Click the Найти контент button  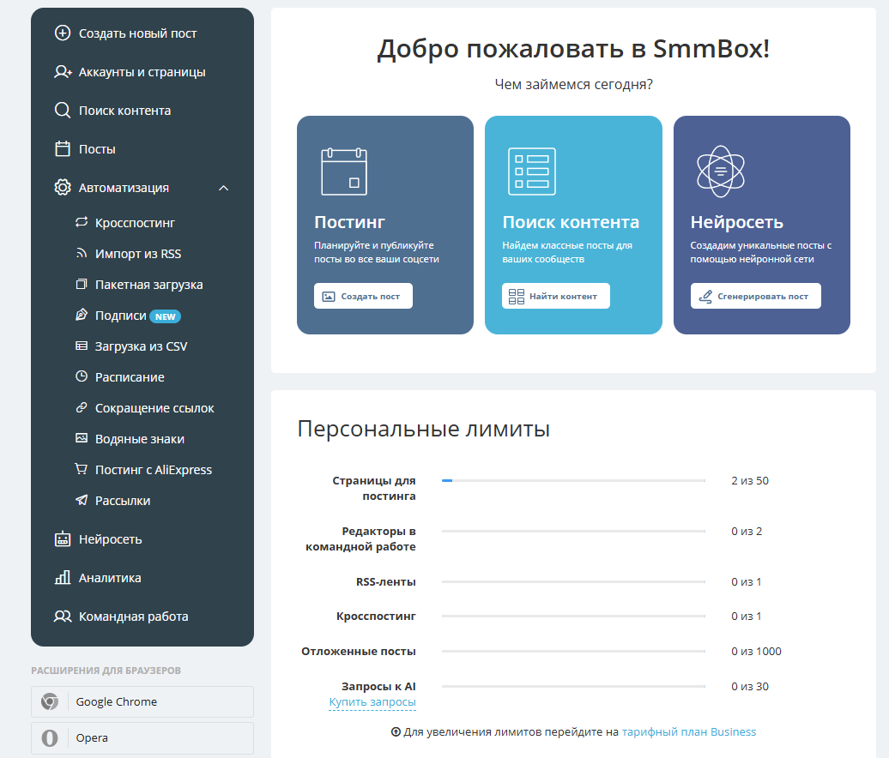coord(556,296)
